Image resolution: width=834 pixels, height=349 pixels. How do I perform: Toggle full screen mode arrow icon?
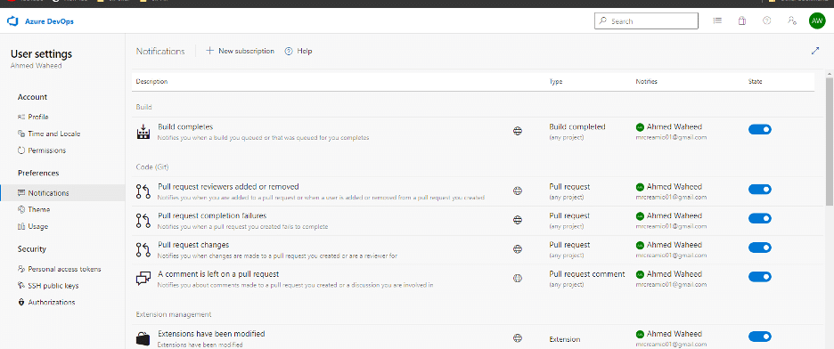[x=815, y=51]
